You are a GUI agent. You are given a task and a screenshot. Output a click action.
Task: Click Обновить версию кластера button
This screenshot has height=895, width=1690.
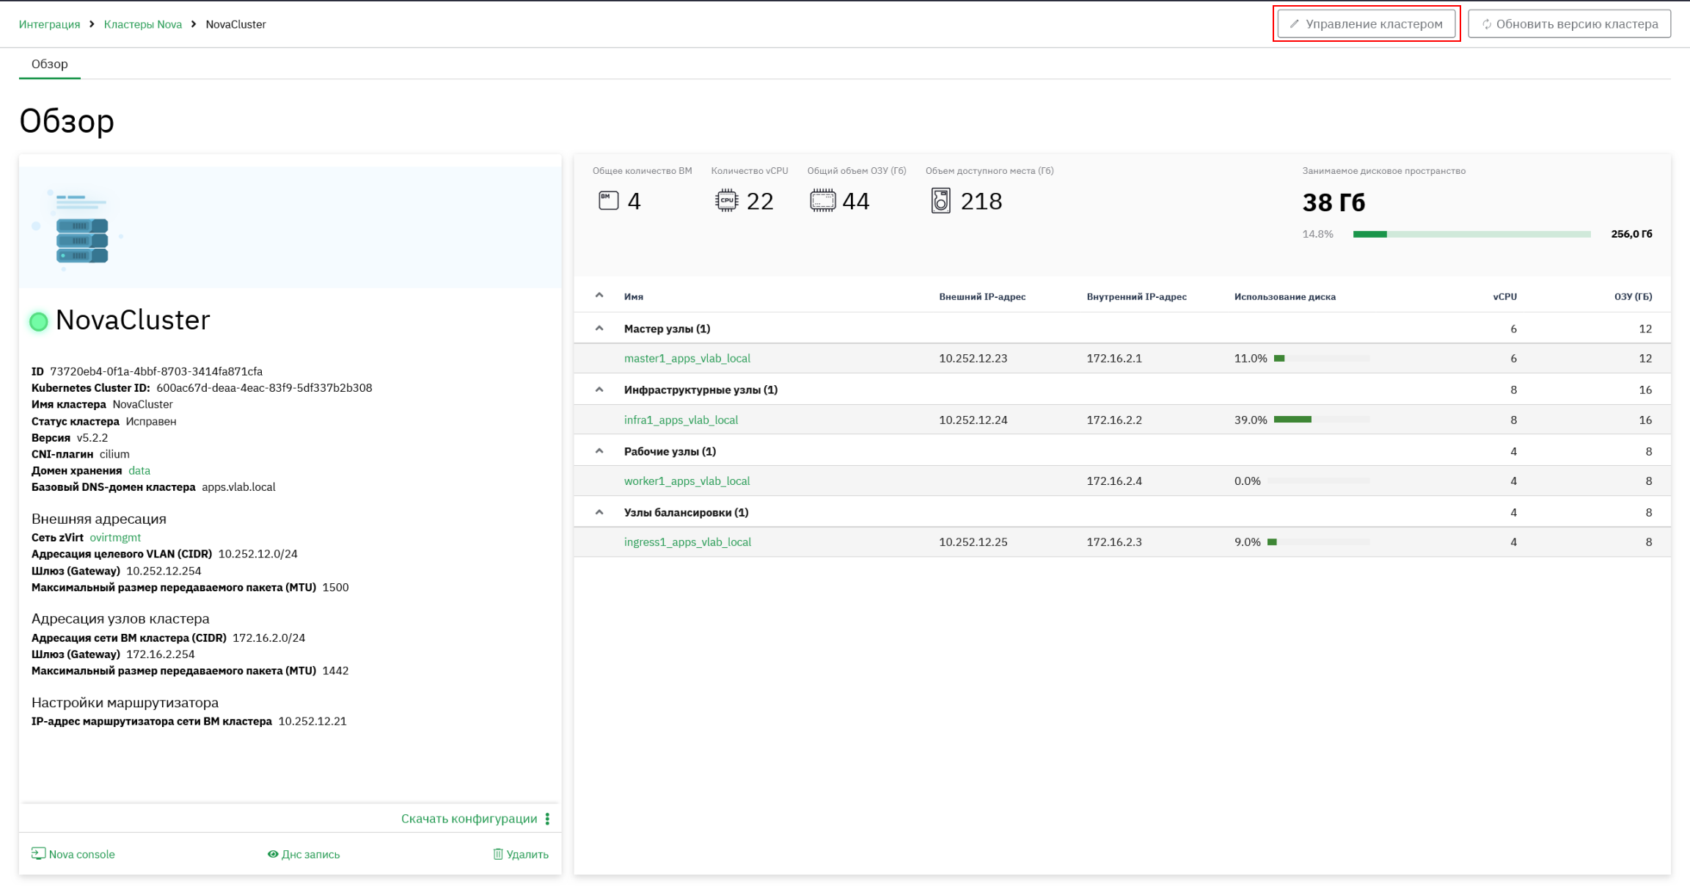click(x=1570, y=23)
